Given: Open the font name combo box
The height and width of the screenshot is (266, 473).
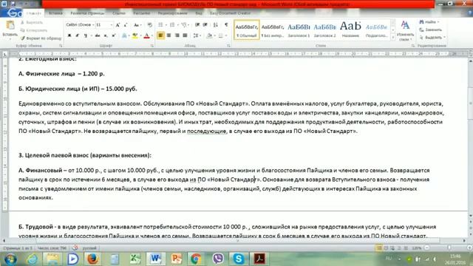Looking at the screenshot, I should pyautogui.click(x=80, y=24).
